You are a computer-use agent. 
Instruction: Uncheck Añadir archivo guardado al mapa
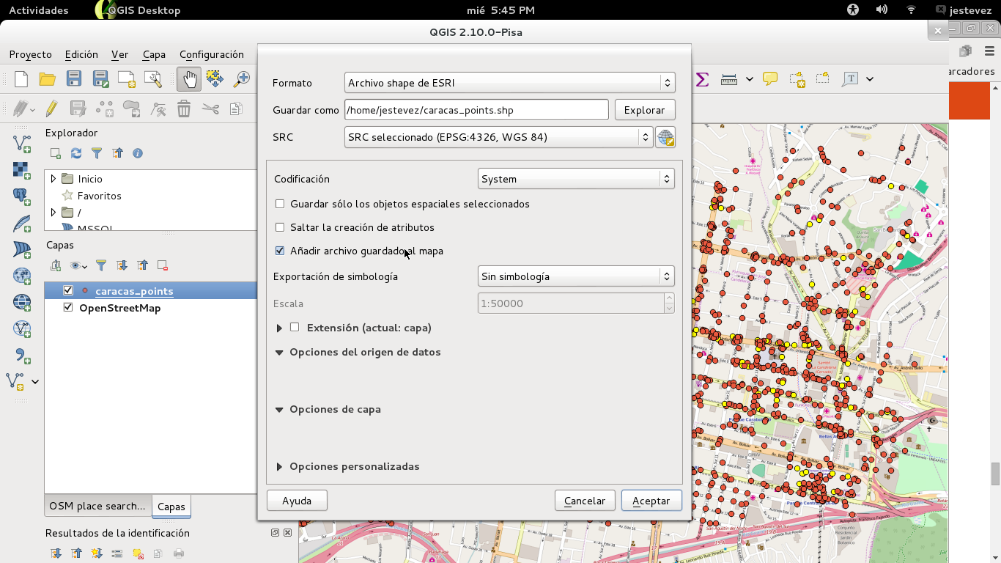[x=280, y=251]
